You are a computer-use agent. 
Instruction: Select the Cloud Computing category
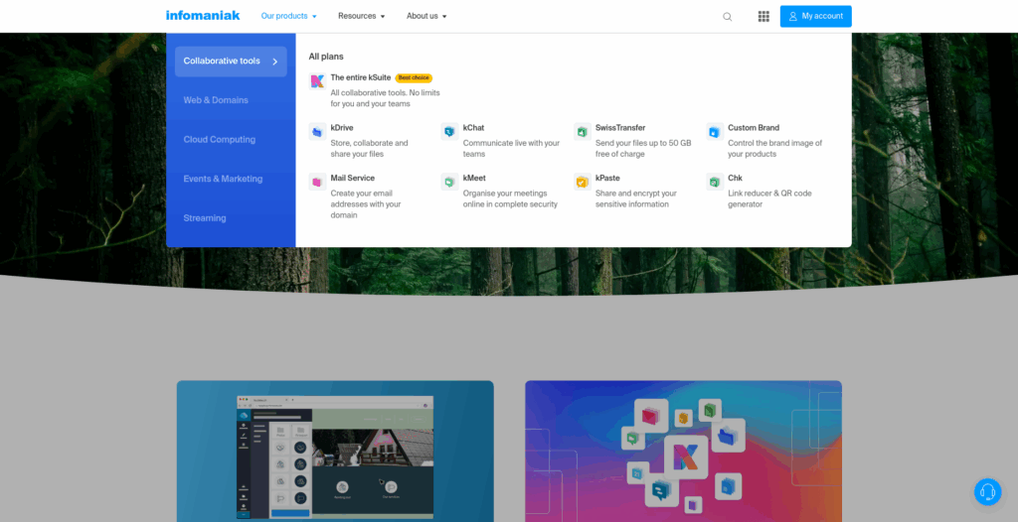coord(220,139)
